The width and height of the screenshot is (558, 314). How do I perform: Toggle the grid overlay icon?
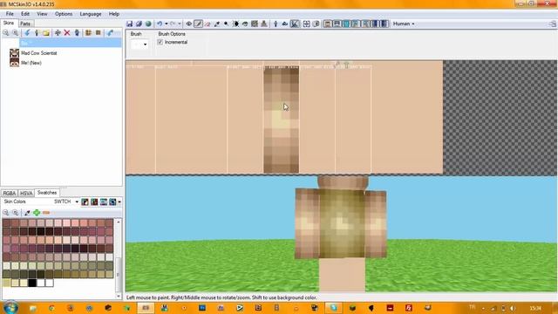click(x=306, y=24)
